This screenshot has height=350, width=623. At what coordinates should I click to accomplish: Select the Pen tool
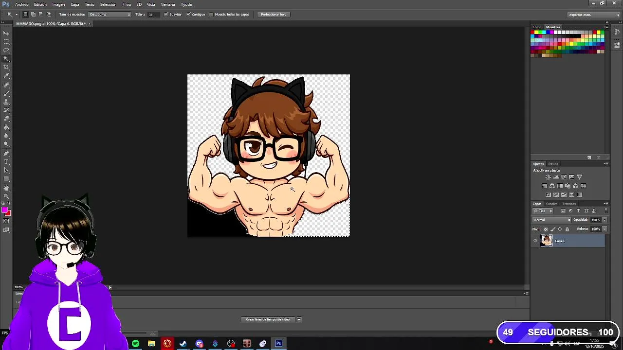(x=6, y=153)
